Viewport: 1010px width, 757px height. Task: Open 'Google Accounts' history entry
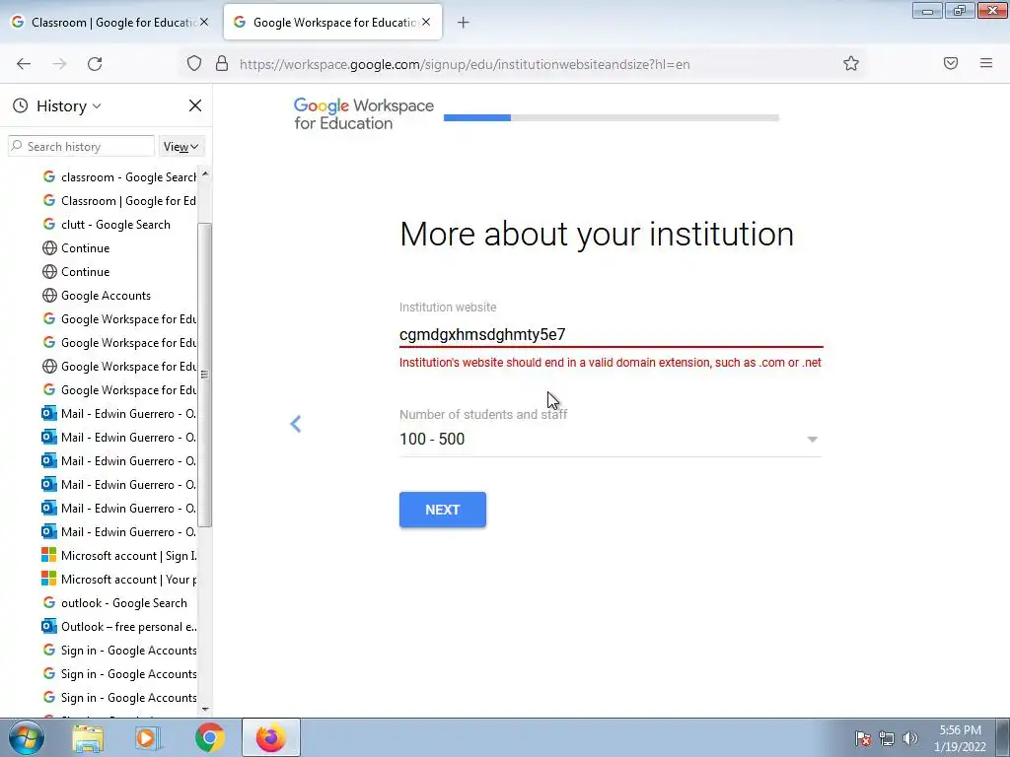coord(97,296)
